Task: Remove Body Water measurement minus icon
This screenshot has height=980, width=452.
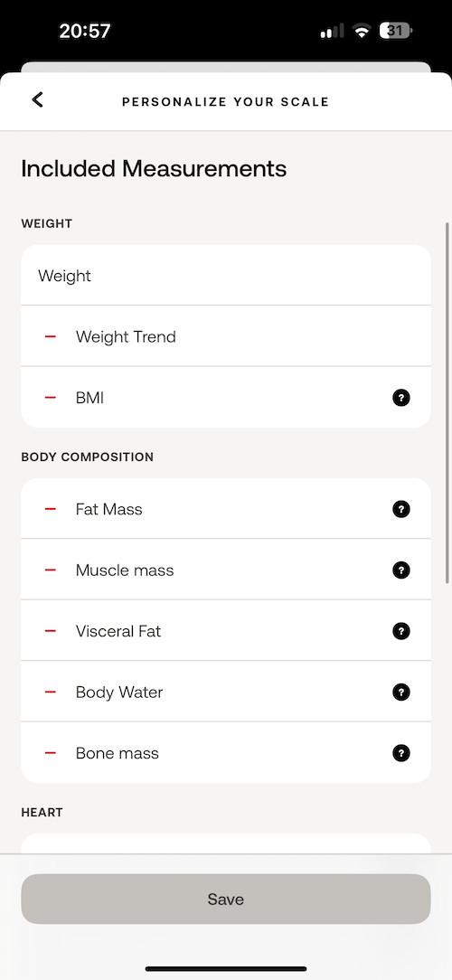Action: [x=51, y=692]
